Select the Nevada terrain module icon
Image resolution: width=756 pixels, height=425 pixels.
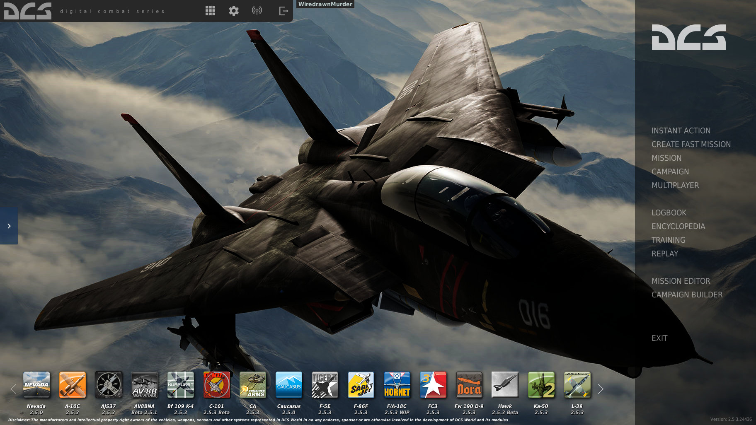36,385
